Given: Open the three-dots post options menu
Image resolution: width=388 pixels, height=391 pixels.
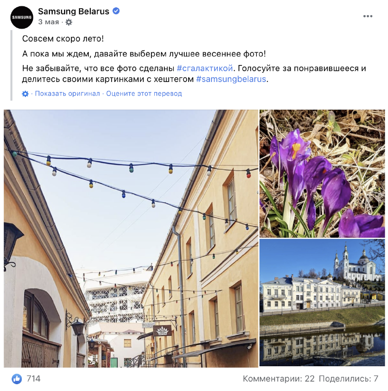Looking at the screenshot, I should click(368, 16).
